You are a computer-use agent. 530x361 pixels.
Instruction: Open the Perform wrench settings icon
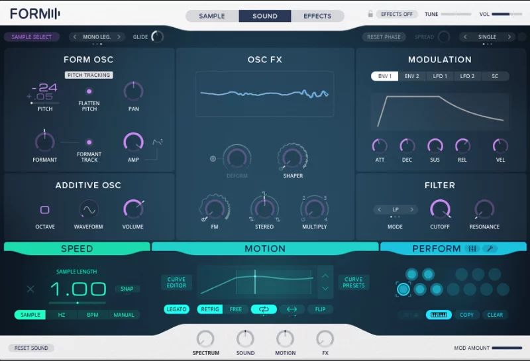point(490,249)
